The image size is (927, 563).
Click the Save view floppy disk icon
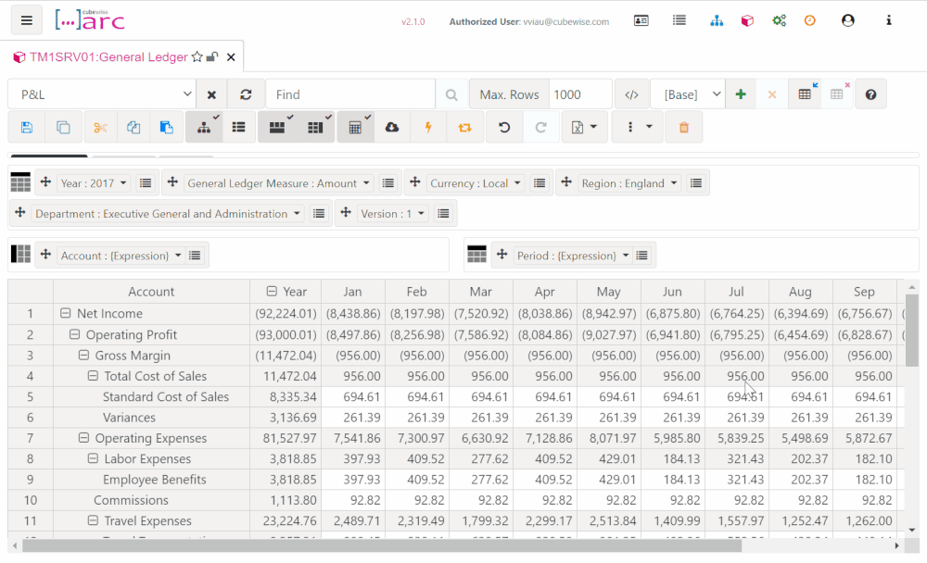pyautogui.click(x=27, y=127)
